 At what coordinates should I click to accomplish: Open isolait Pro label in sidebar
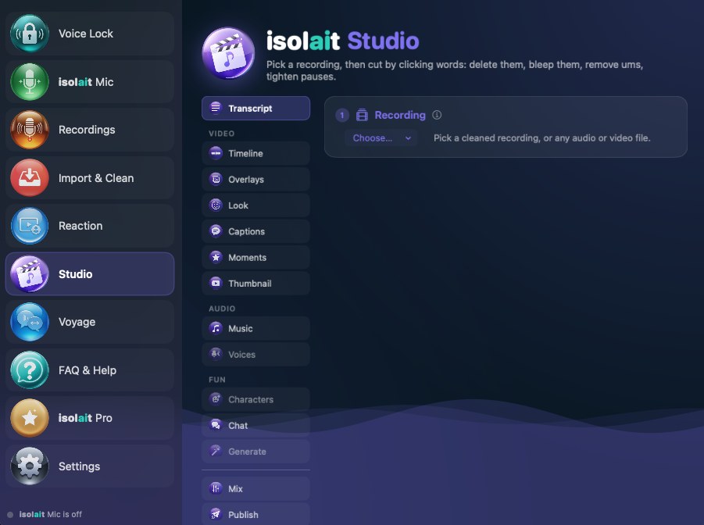tap(85, 418)
